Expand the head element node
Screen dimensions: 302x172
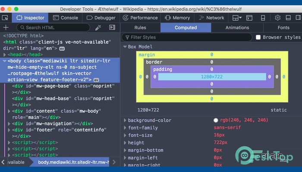pyautogui.click(x=5, y=55)
